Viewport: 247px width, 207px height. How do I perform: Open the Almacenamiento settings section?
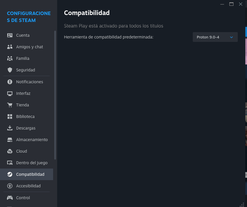point(32,140)
